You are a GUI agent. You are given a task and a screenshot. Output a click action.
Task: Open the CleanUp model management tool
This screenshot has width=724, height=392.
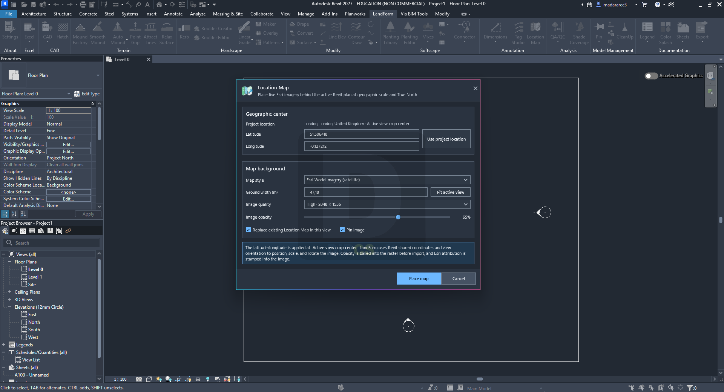tap(625, 31)
